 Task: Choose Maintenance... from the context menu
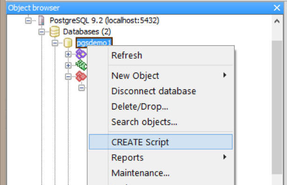click(x=161, y=173)
